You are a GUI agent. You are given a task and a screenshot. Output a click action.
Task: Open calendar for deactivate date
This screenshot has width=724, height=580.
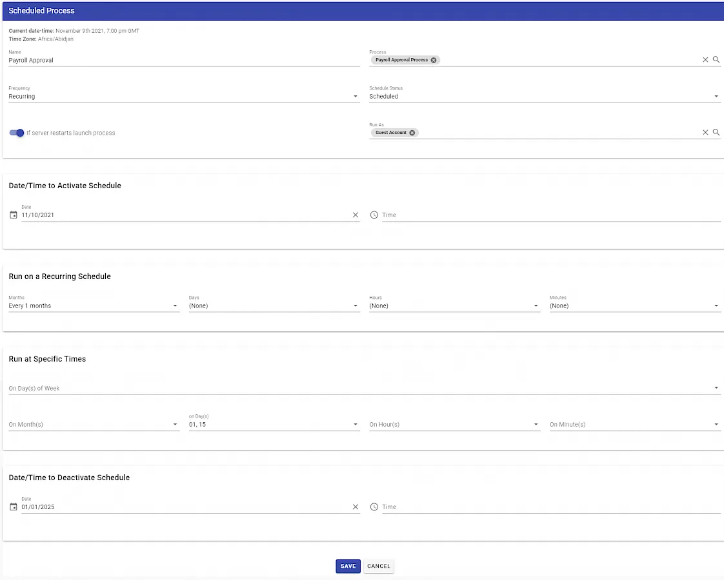[x=14, y=507]
